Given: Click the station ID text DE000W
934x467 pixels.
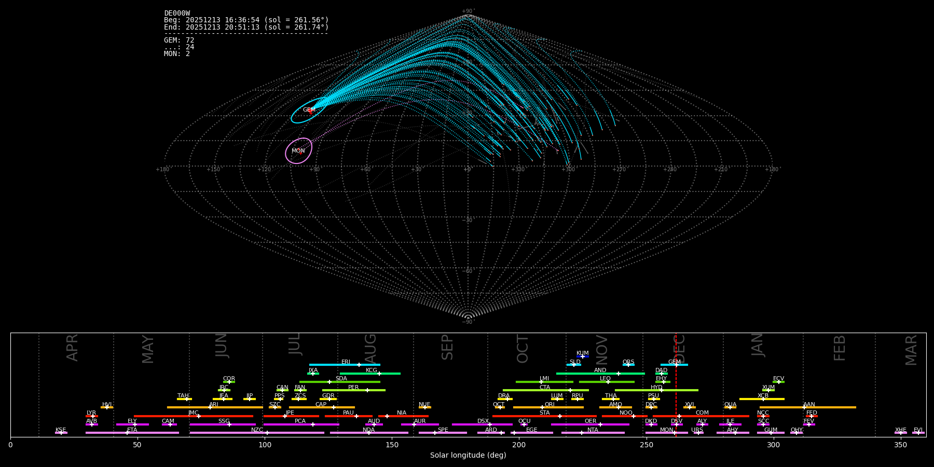Looking at the screenshot, I should point(177,13).
